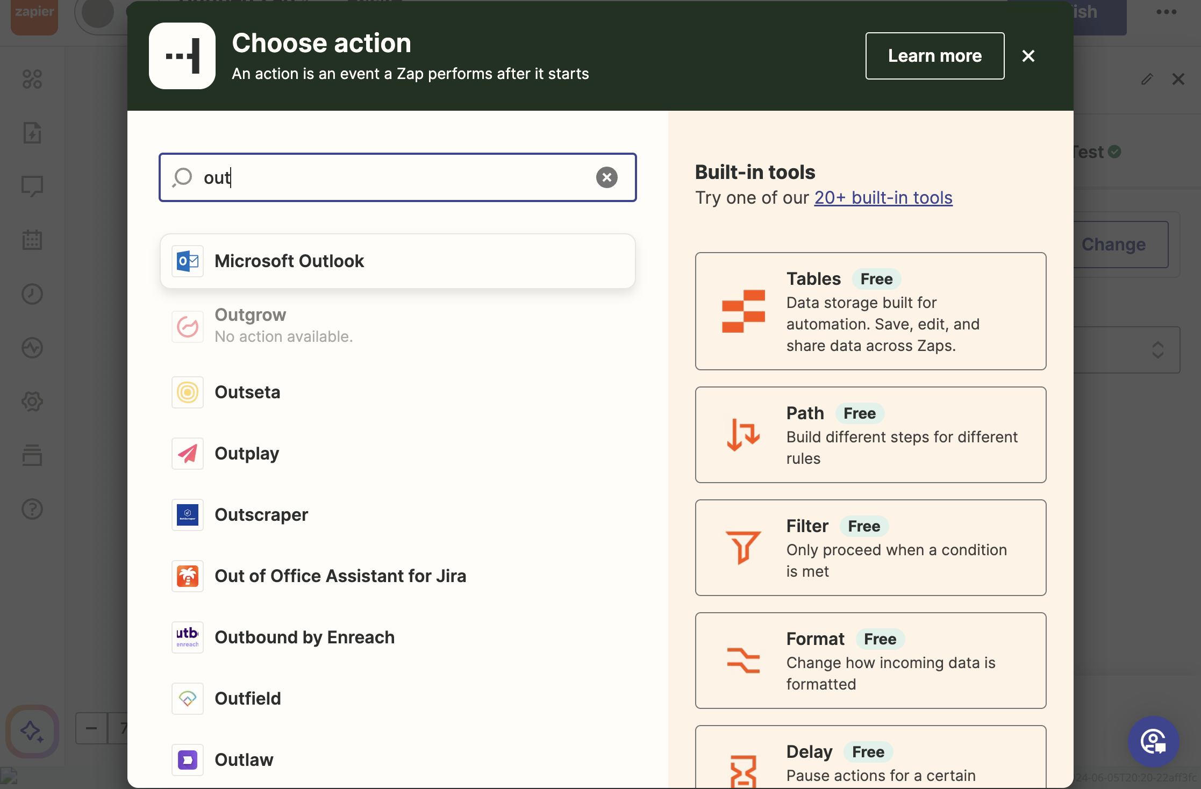Click the Outgrow result row
Image resolution: width=1201 pixels, height=789 pixels.
pos(397,326)
